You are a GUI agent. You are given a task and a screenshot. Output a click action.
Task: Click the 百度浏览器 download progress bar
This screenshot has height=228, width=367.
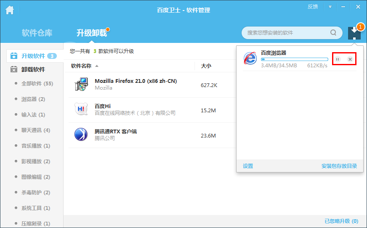coord(295,59)
